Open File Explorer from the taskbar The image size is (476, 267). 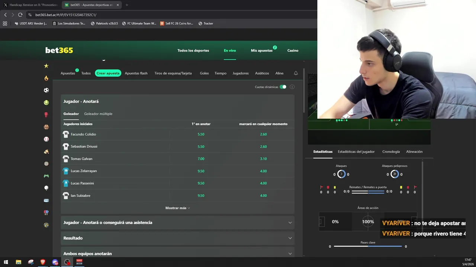click(x=18, y=262)
